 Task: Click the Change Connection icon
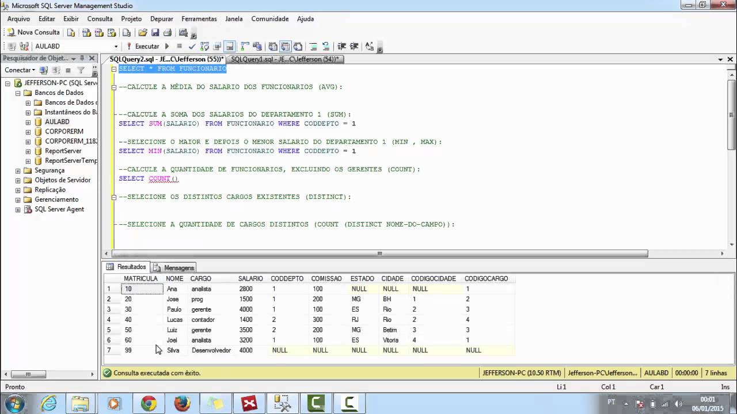click(24, 46)
